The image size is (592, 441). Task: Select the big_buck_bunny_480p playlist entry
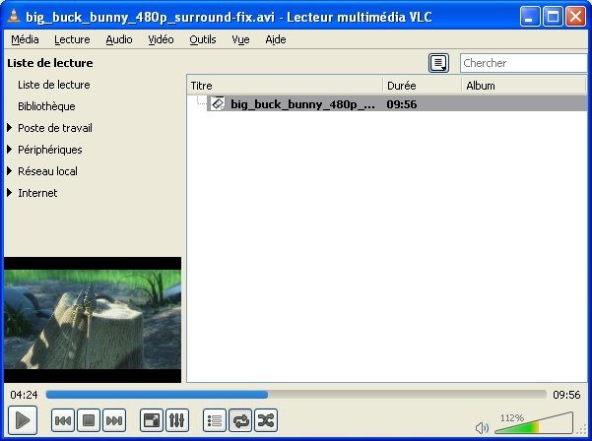396,103
